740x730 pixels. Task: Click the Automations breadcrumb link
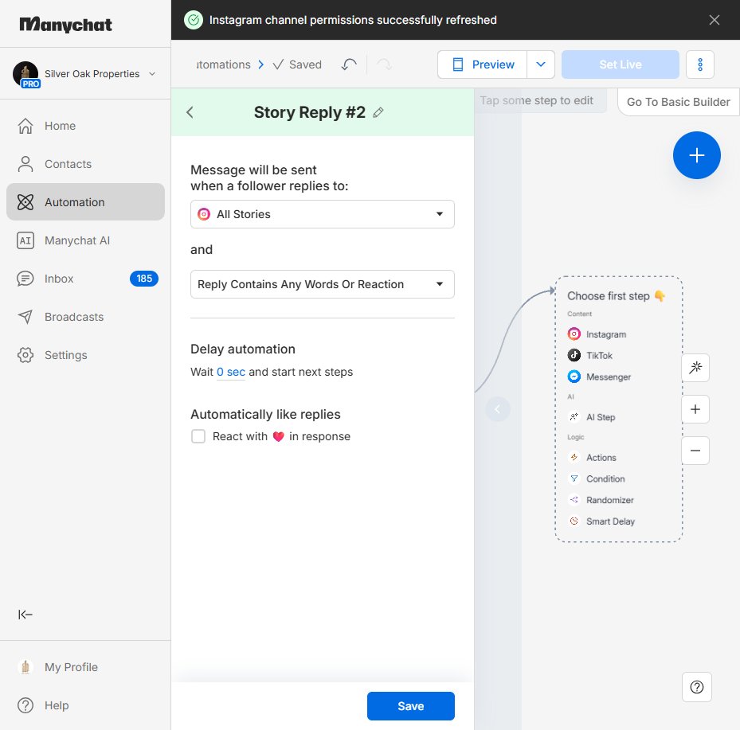coord(223,64)
